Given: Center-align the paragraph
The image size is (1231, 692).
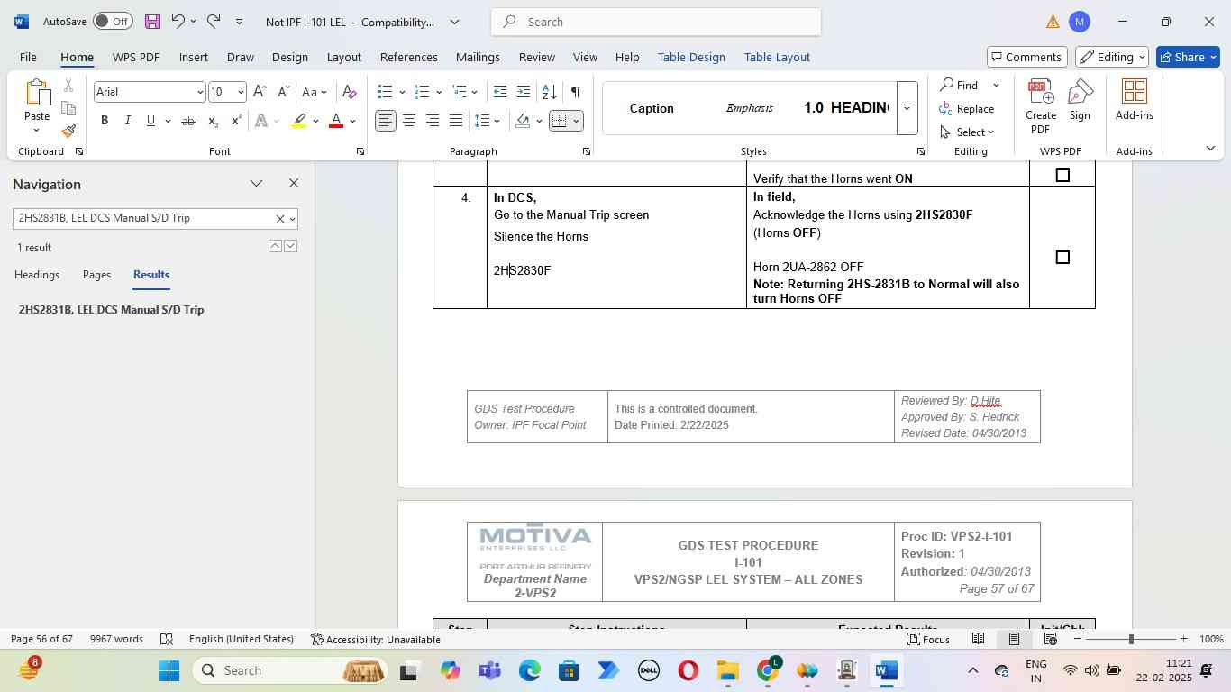Looking at the screenshot, I should coord(409,121).
